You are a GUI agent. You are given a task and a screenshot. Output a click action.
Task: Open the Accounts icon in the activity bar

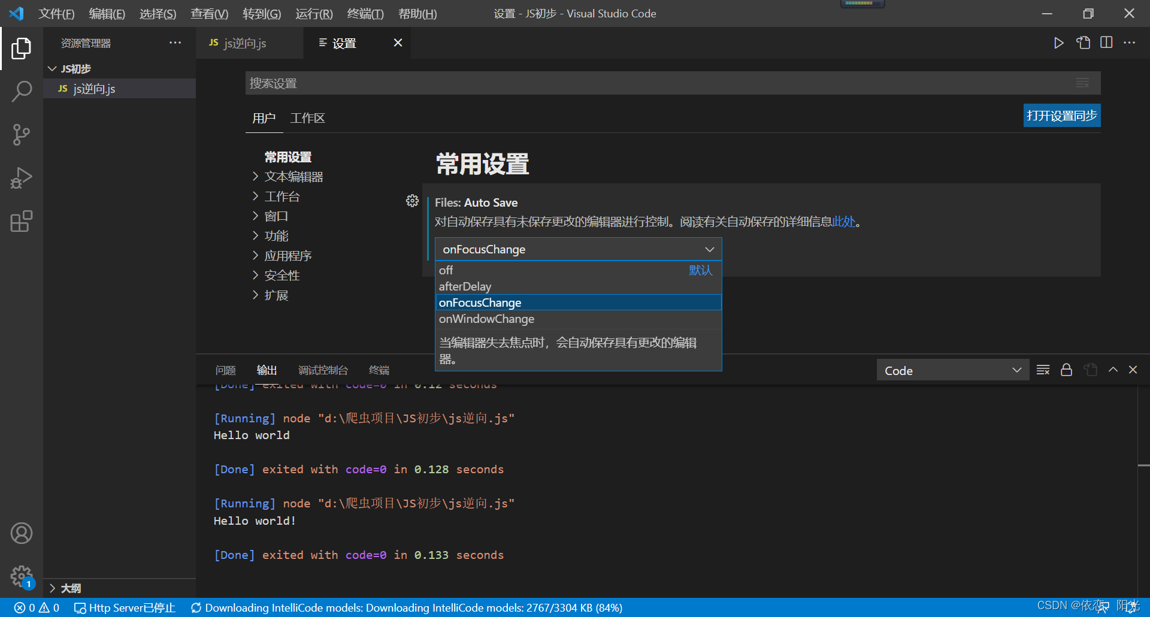(x=22, y=533)
